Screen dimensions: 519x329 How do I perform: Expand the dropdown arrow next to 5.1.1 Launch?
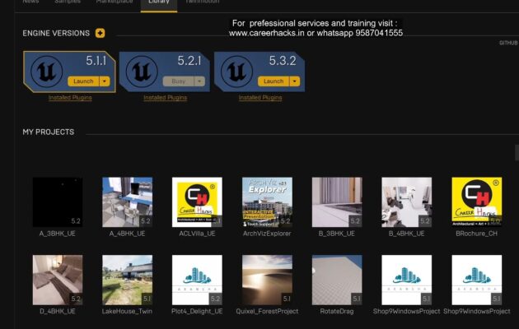pyautogui.click(x=104, y=81)
